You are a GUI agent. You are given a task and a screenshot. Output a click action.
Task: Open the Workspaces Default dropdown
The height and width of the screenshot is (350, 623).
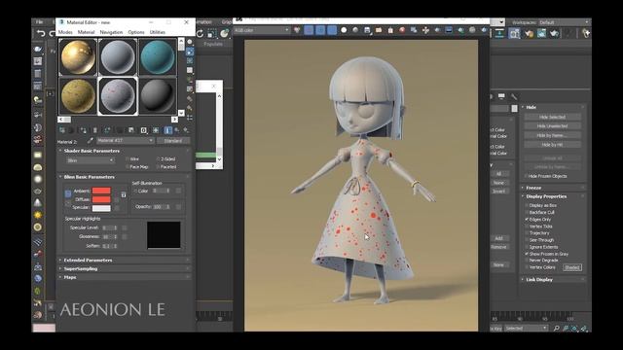click(565, 22)
